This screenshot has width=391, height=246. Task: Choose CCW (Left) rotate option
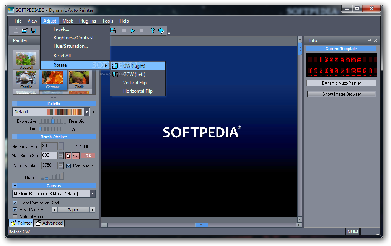coord(138,74)
